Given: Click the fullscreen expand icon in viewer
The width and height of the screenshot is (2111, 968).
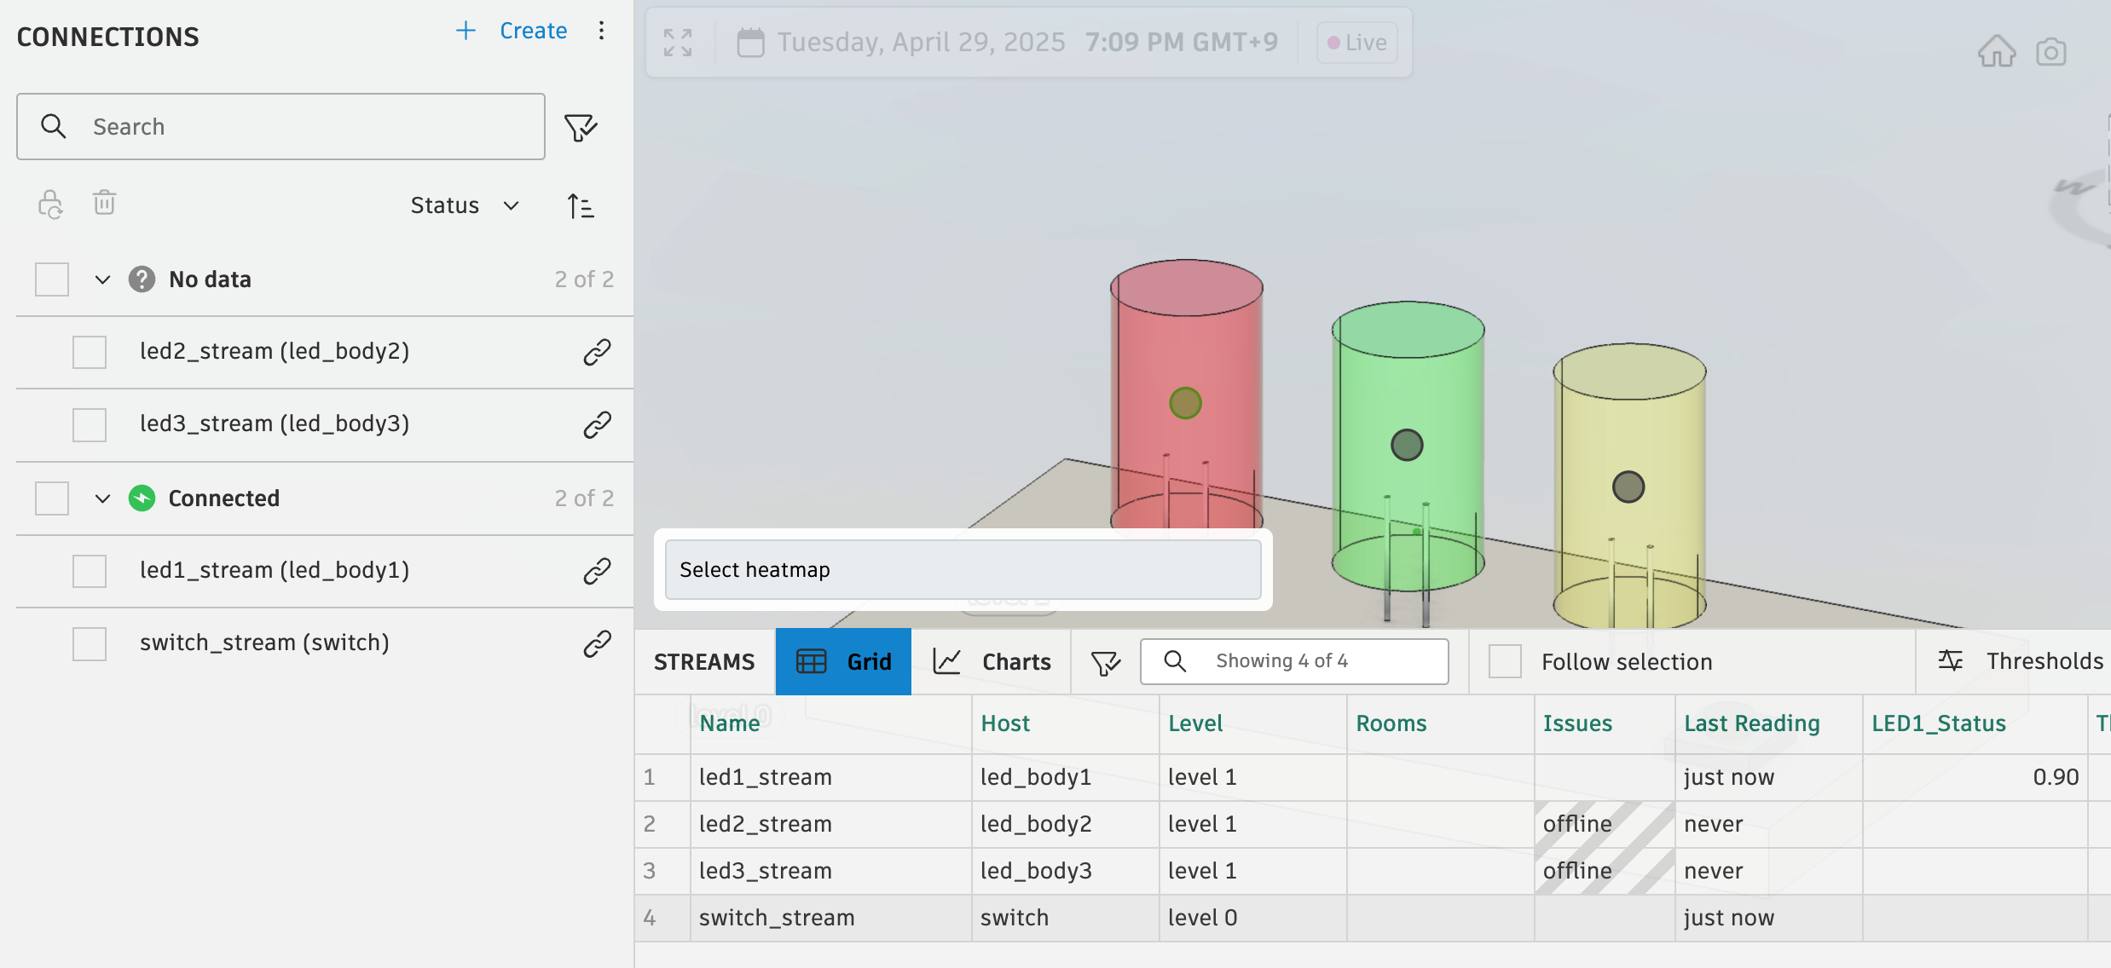Looking at the screenshot, I should tap(678, 43).
